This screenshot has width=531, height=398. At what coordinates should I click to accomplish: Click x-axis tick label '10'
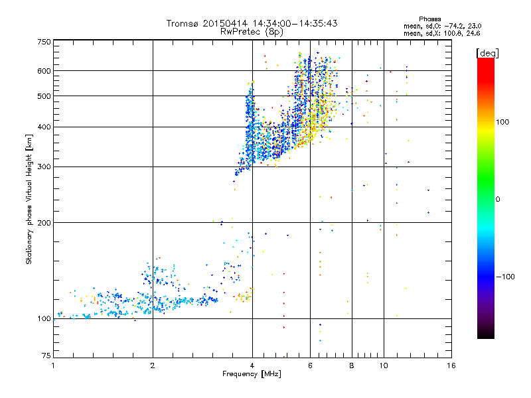coord(384,365)
